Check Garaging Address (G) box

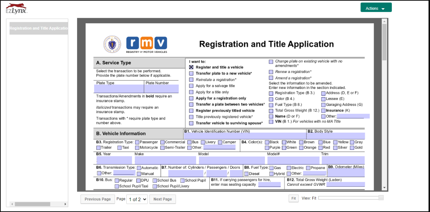pyautogui.click(x=323, y=105)
